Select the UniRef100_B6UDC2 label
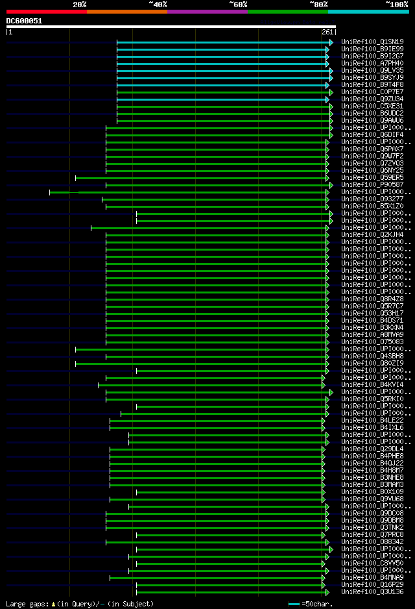This screenshot has width=415, height=609. click(372, 113)
